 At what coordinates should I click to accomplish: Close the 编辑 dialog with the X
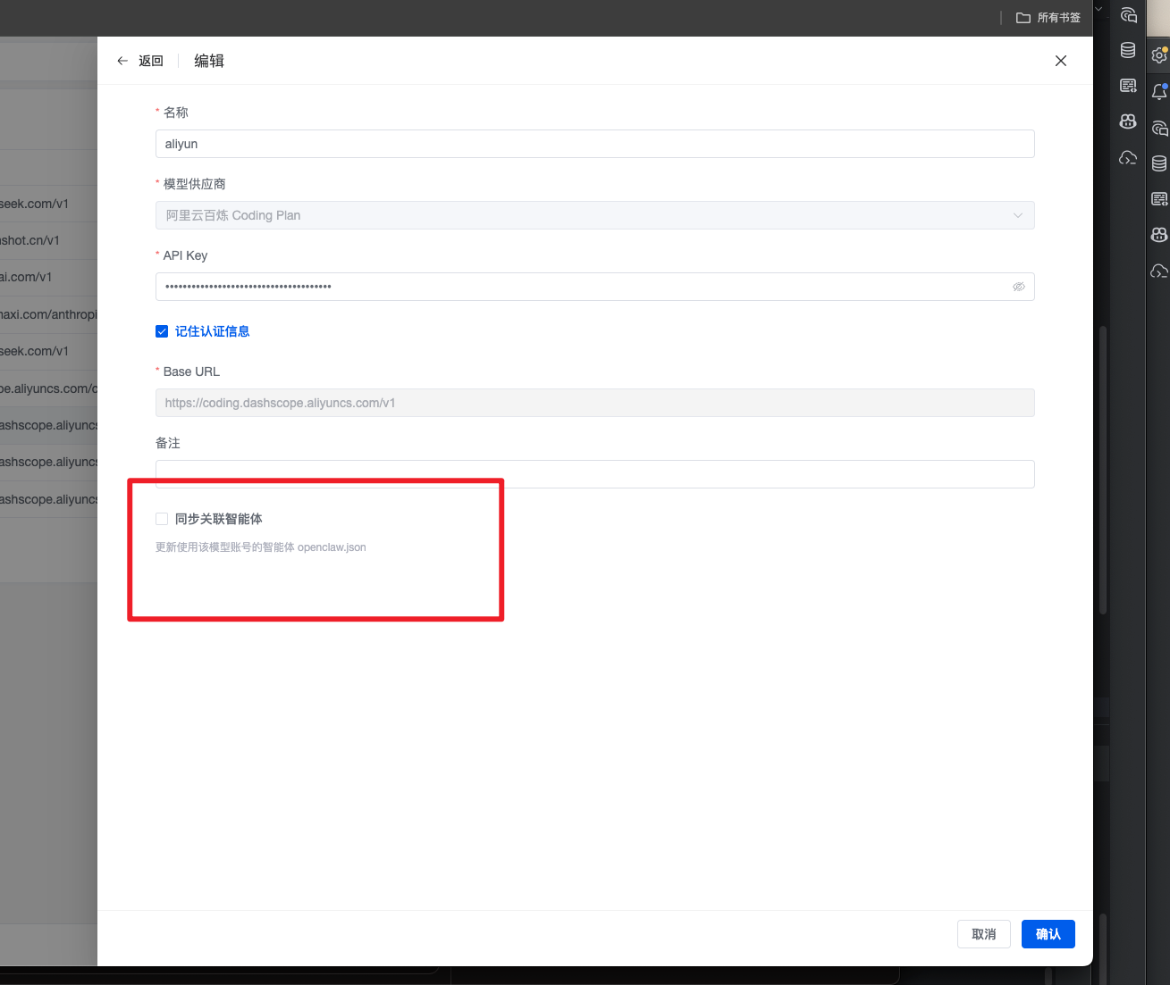(x=1061, y=61)
